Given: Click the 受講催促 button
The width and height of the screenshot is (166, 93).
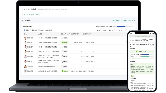Looking at the screenshot, I should tap(116, 20).
